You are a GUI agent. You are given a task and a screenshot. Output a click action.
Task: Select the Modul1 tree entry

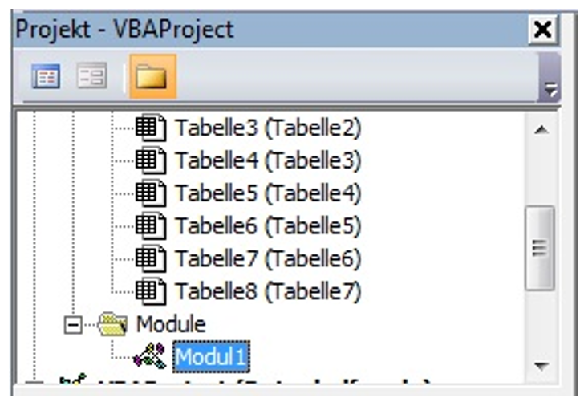click(211, 355)
